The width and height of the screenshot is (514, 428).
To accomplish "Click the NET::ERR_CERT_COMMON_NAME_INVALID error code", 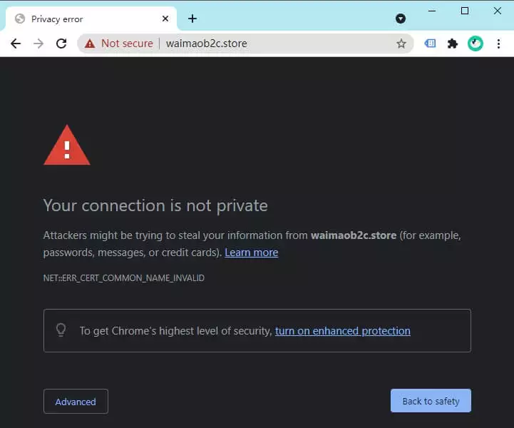I will point(124,278).
